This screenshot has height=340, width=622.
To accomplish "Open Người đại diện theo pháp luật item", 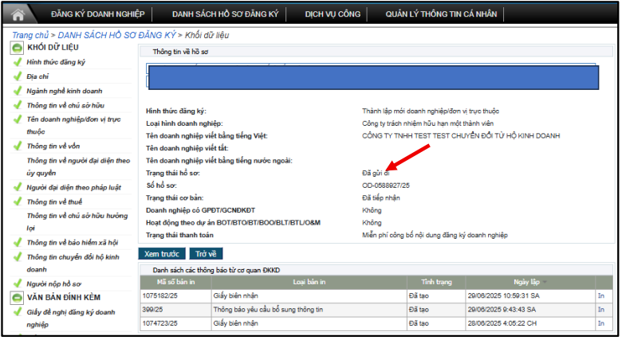I will 74,188.
